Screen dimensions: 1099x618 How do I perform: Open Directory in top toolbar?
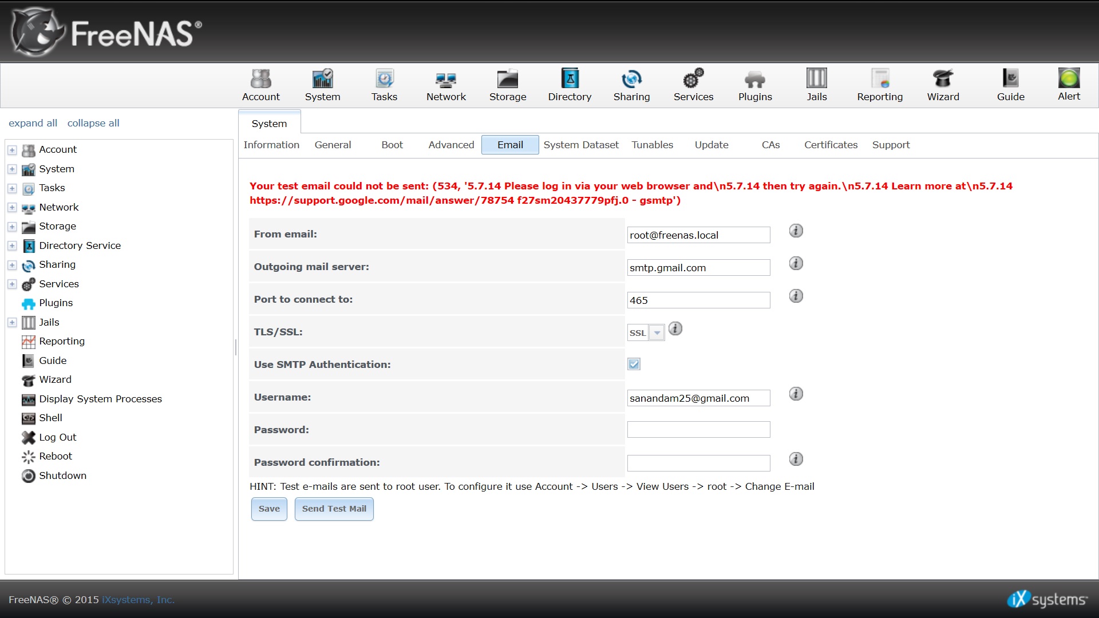tap(570, 85)
